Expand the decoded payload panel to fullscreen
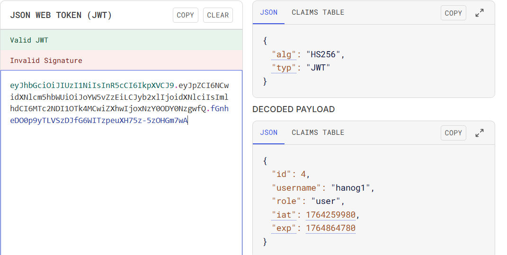The height and width of the screenshot is (255, 507). [x=480, y=133]
